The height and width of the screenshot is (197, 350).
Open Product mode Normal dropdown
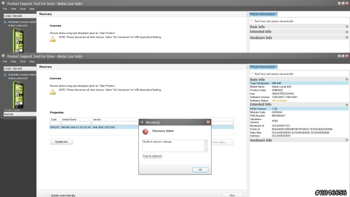tap(20, 114)
